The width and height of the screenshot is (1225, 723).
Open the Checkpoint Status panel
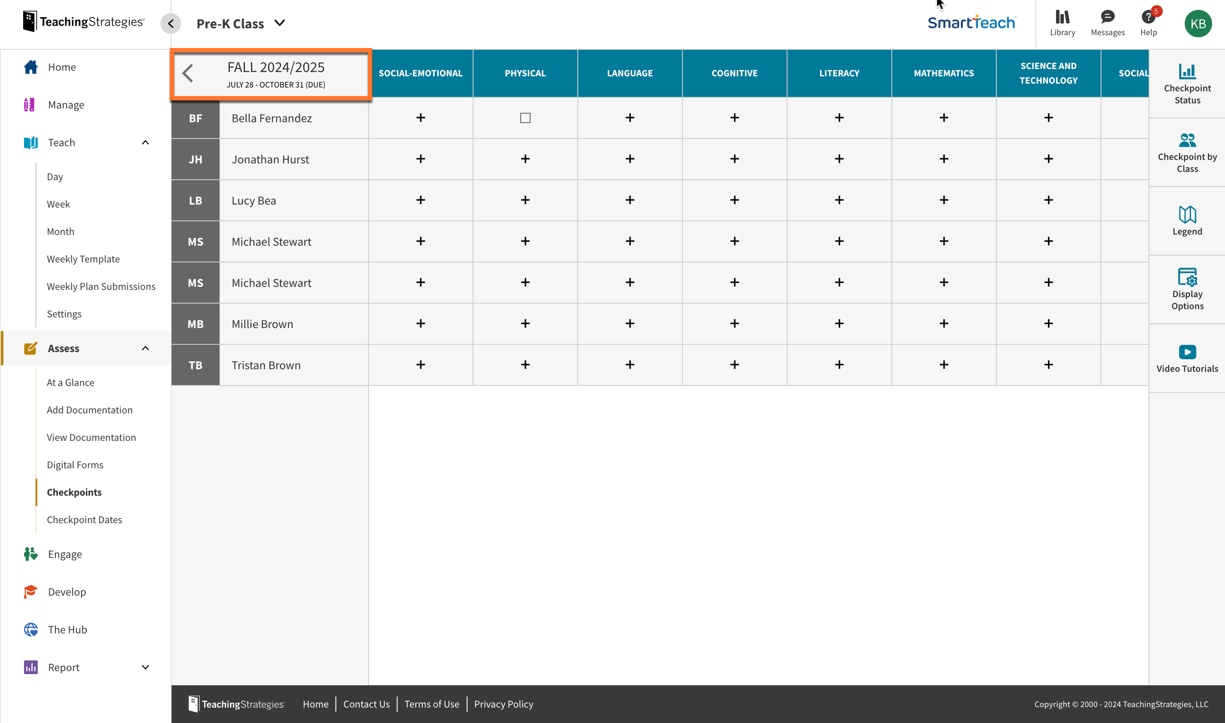coord(1187,84)
